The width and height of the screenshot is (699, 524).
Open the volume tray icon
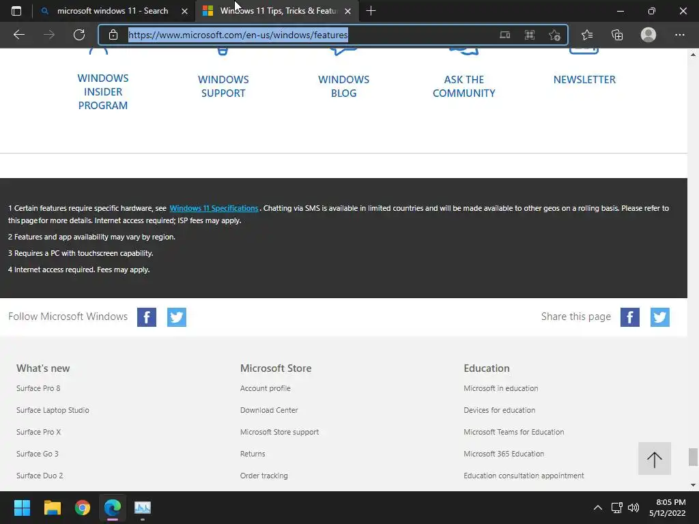(633, 508)
